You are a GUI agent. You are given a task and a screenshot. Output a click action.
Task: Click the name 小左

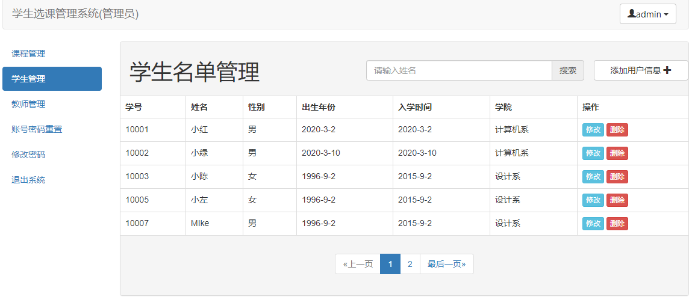pos(199,200)
